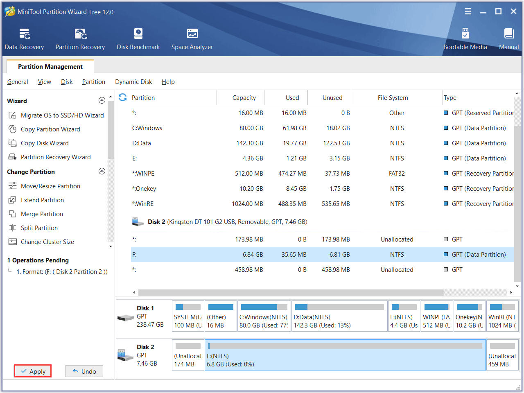Collapse the Wizard section

[x=102, y=101]
